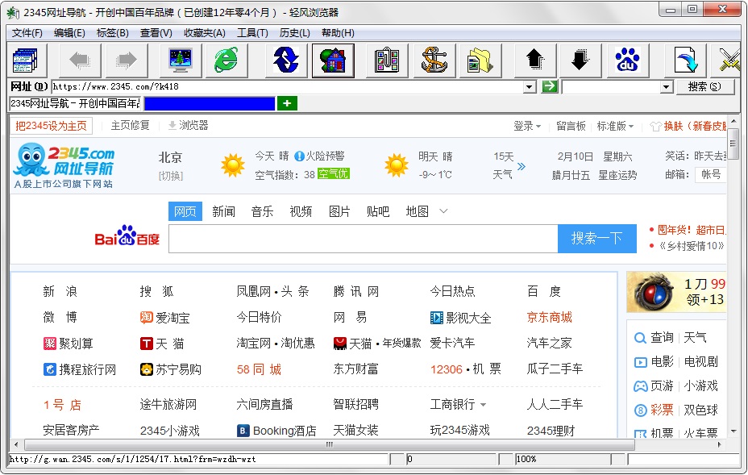Click the game ad orb thumbnail
The image size is (748, 475).
pyautogui.click(x=654, y=292)
